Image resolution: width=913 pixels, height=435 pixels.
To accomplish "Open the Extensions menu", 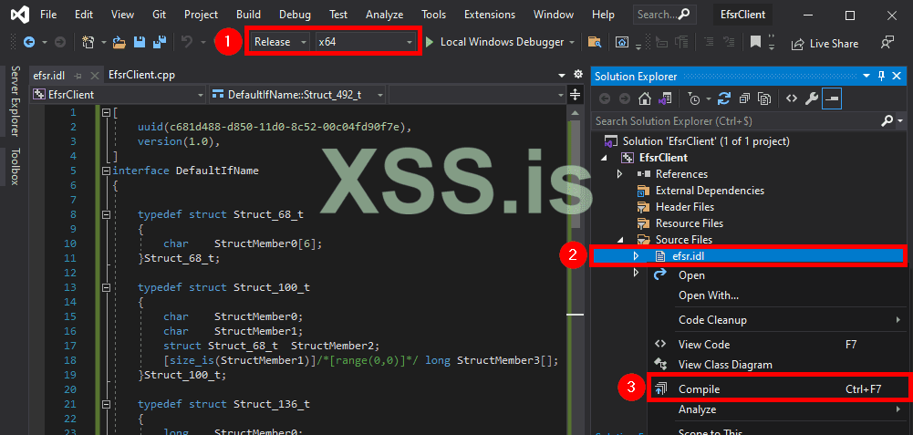I will pos(489,15).
